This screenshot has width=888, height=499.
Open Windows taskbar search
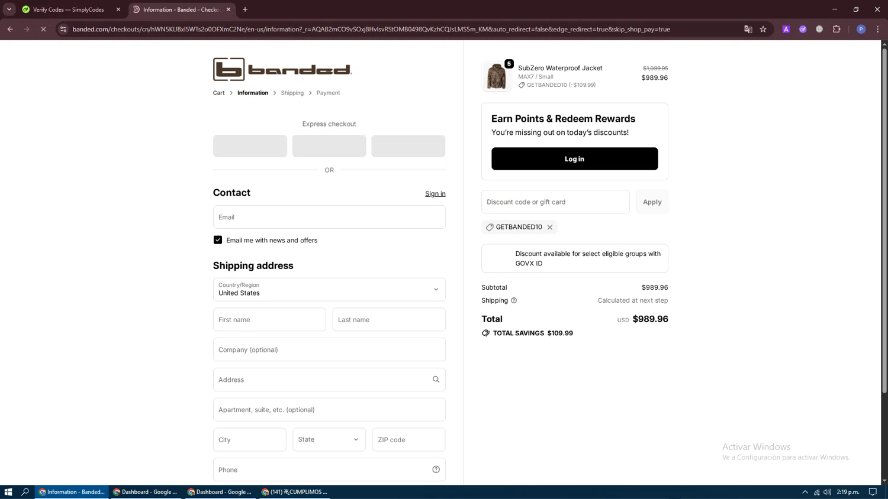tap(25, 492)
